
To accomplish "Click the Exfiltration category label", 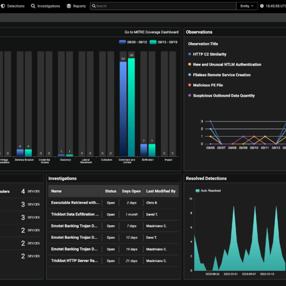I will tap(148, 160).
